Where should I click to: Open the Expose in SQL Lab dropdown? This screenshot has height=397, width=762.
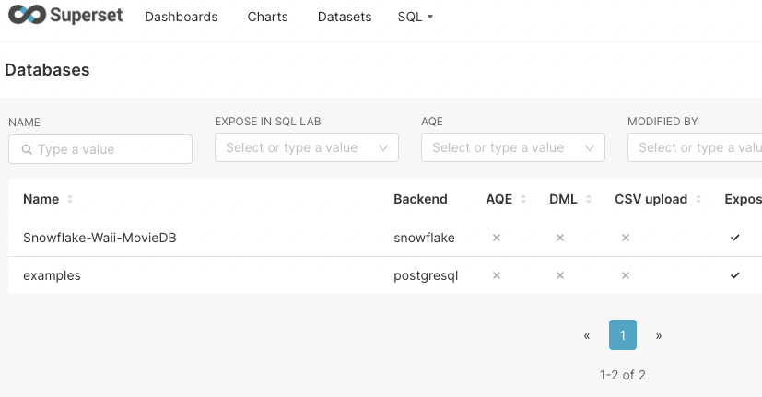tap(306, 147)
